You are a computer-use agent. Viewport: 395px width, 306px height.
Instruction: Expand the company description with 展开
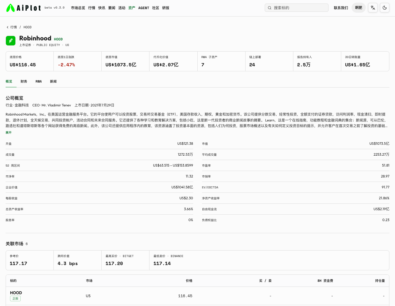(9, 133)
